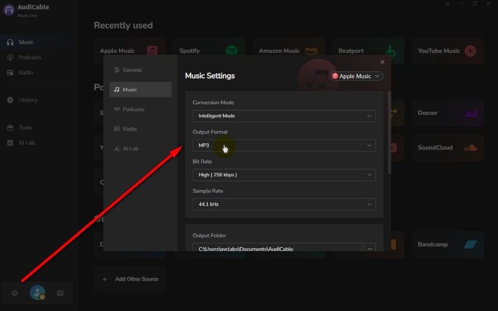Viewport: 498px width, 311px height.
Task: Open the Amazon Music source card
Action: coord(289,51)
